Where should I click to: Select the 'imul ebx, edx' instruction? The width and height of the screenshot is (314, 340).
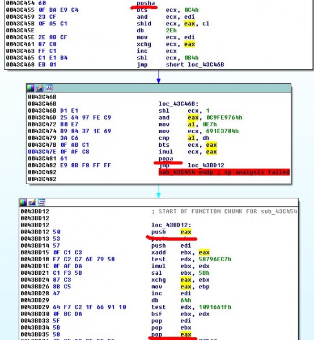180,266
